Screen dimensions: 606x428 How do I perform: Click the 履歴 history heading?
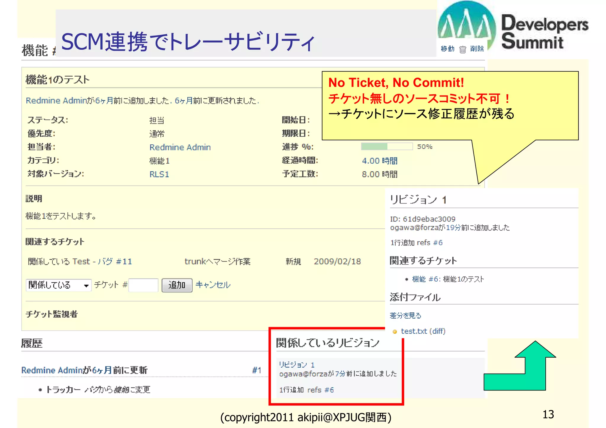click(32, 343)
